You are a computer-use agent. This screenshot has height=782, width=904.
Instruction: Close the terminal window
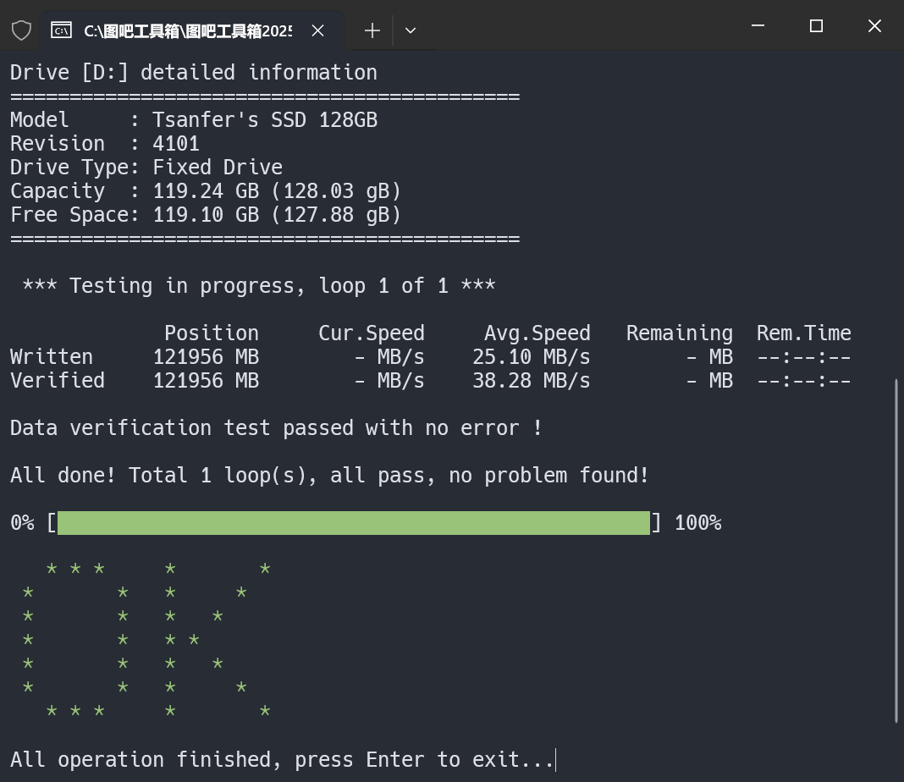coord(874,26)
